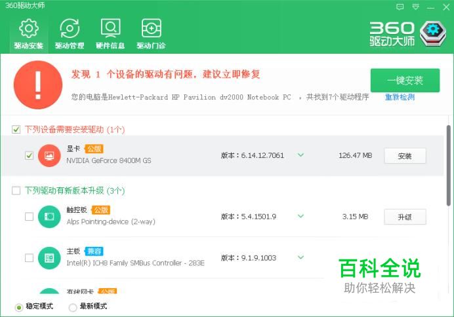The image size is (454, 317).
Task: Open the 驱动门诊 tab
Action: 151,34
